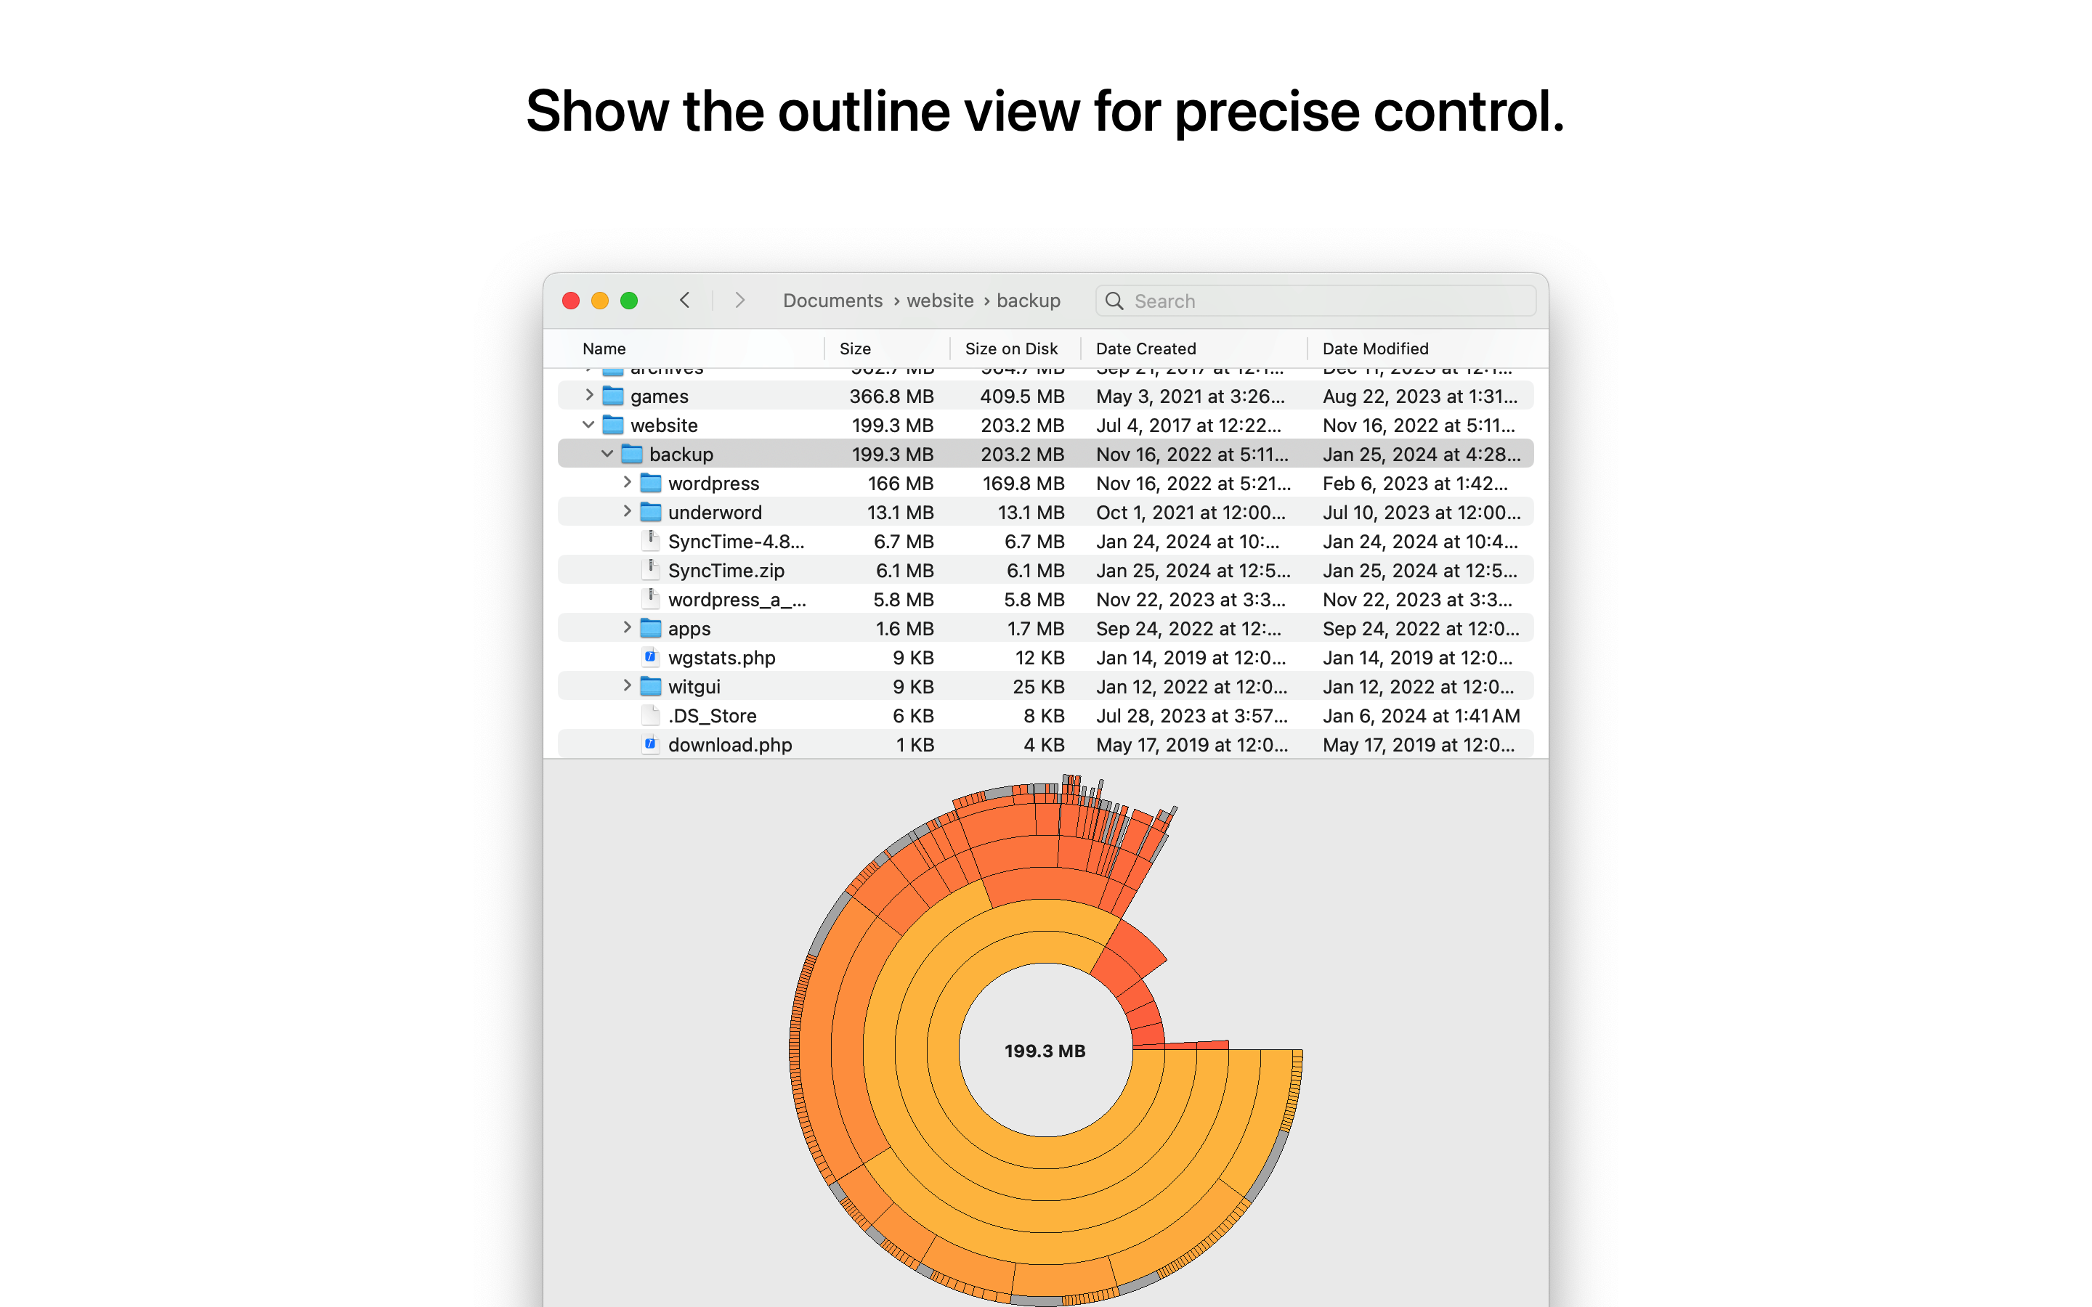Click the wordpress folder icon

pos(649,483)
